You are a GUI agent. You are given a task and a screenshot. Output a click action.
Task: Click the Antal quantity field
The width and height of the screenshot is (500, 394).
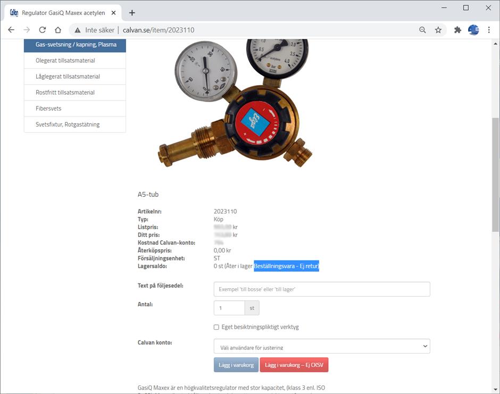pyautogui.click(x=229, y=308)
